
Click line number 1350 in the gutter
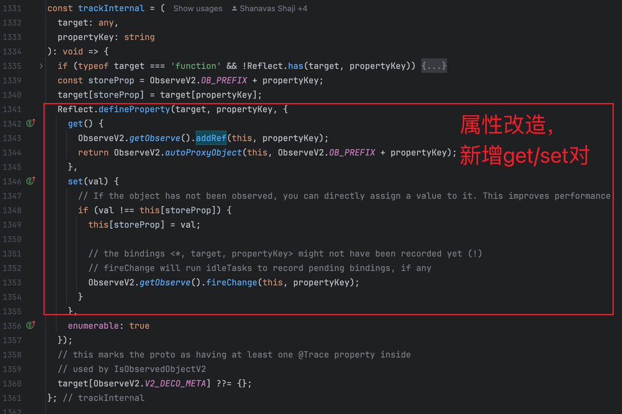point(12,239)
